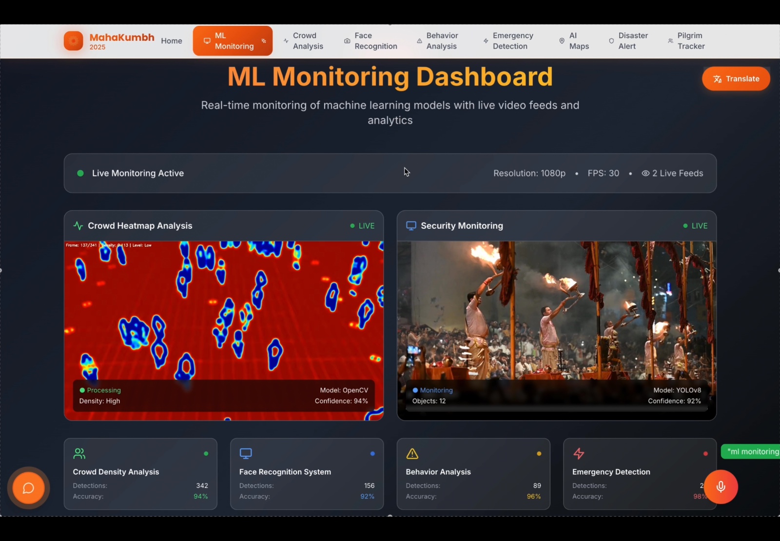
Task: Click the Crowd Density Analysis people icon
Action: (79, 454)
